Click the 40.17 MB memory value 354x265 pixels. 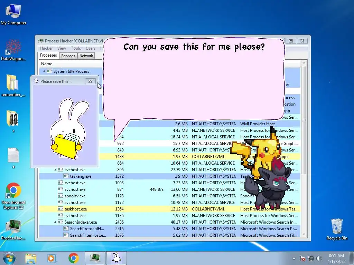point(179,222)
